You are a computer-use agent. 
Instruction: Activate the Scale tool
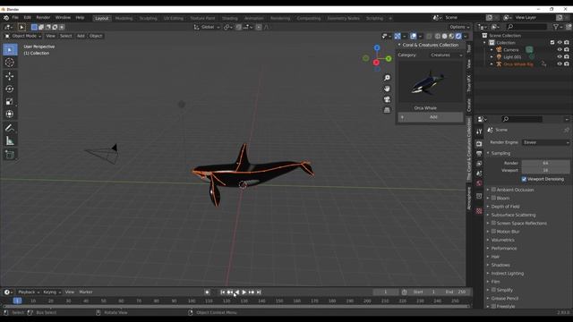pyautogui.click(x=10, y=101)
